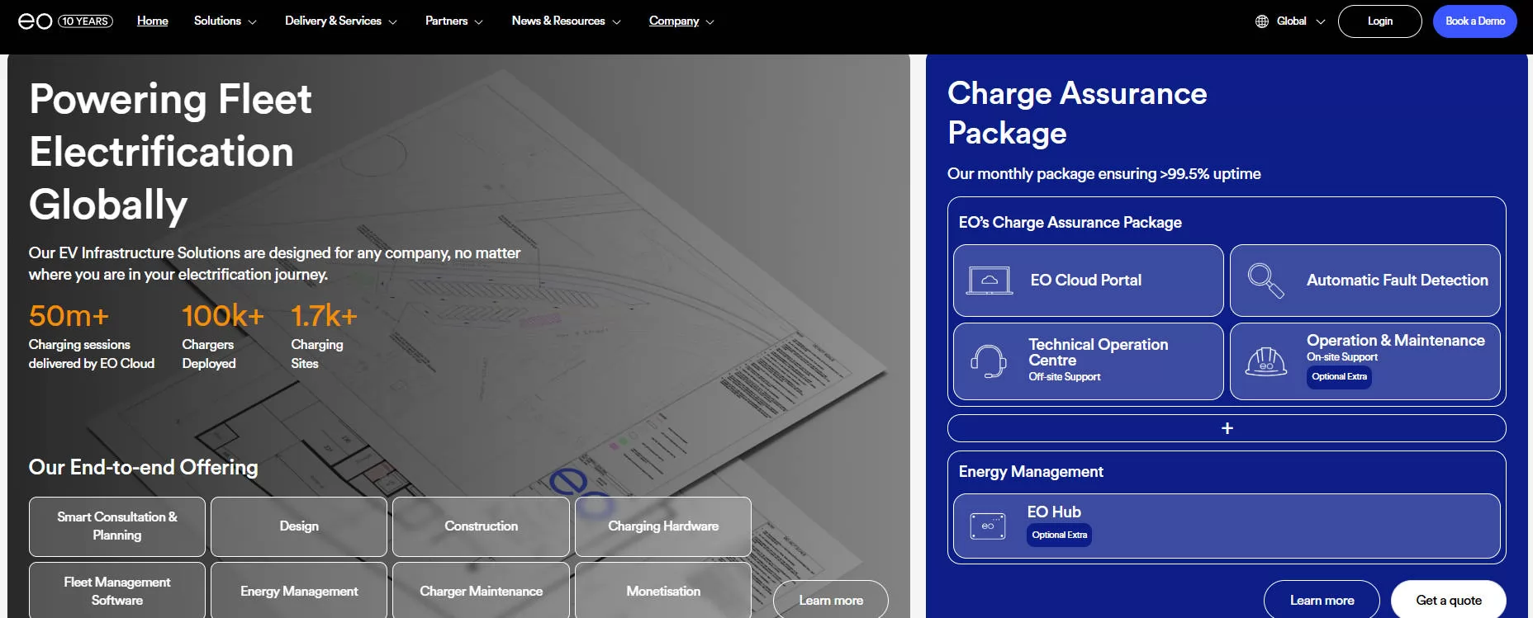Click the 'Off-site Support' label

click(1064, 377)
